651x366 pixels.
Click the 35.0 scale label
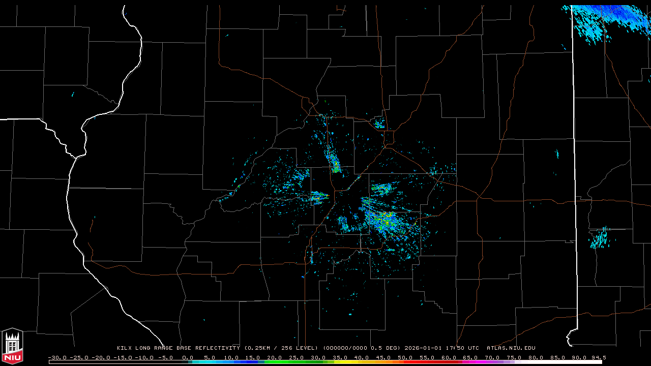[340, 357]
